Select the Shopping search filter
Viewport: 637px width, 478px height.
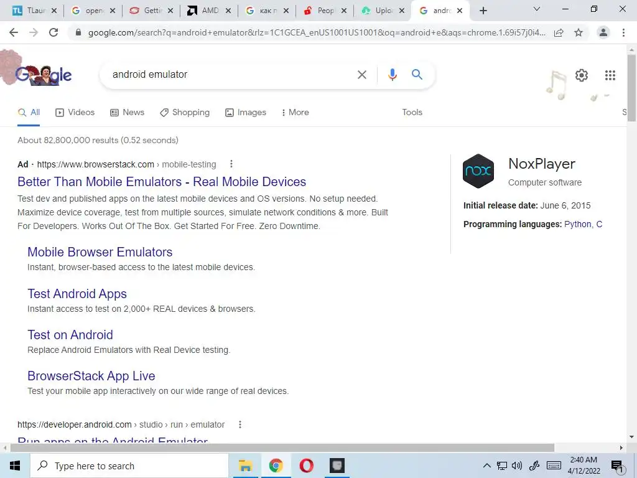(185, 113)
